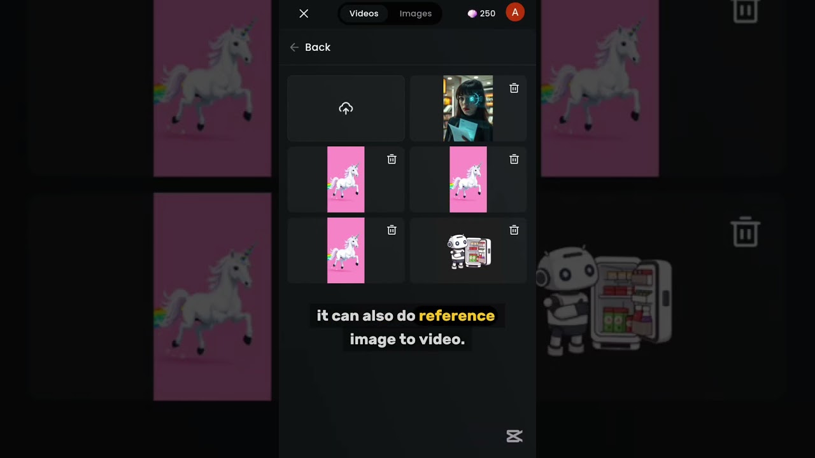Close the panel with the X icon

coord(304,13)
